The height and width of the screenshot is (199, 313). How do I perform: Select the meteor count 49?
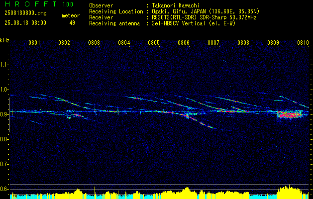[x=72, y=23]
